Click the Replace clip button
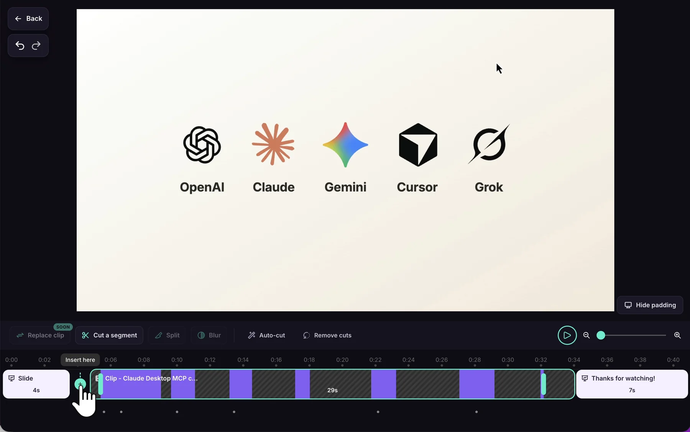The width and height of the screenshot is (690, 432). coord(40,335)
